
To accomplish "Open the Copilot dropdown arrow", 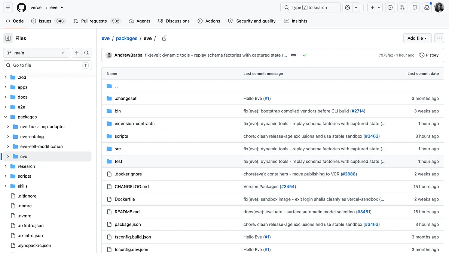I will coord(356,7).
